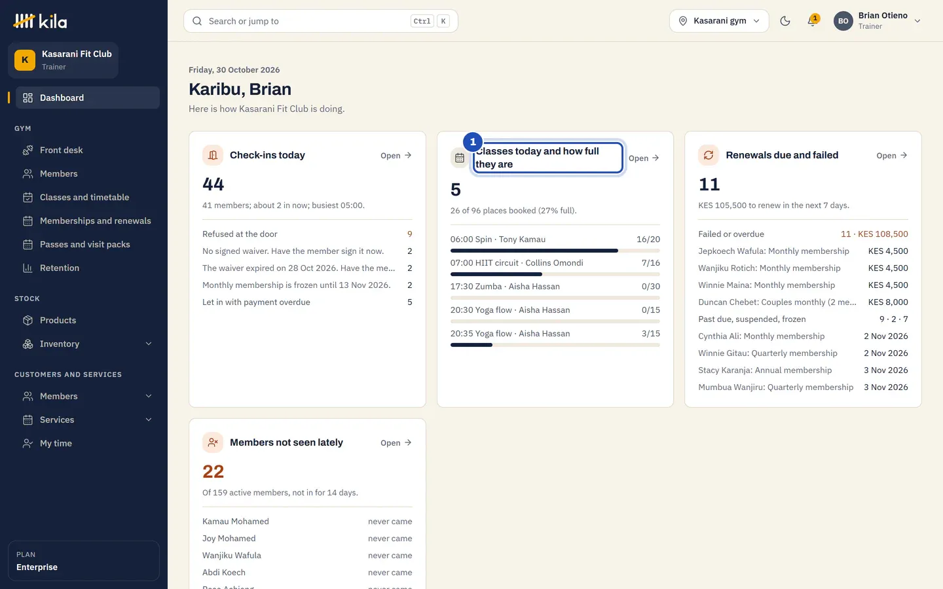
Task: Click the Enterprise plan box
Action: (x=84, y=561)
